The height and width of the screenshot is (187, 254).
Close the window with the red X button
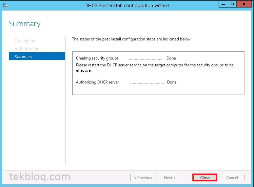pyautogui.click(x=244, y=4)
